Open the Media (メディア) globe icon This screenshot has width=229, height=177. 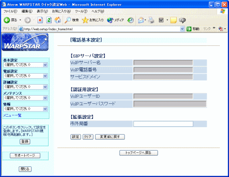tap(110, 20)
